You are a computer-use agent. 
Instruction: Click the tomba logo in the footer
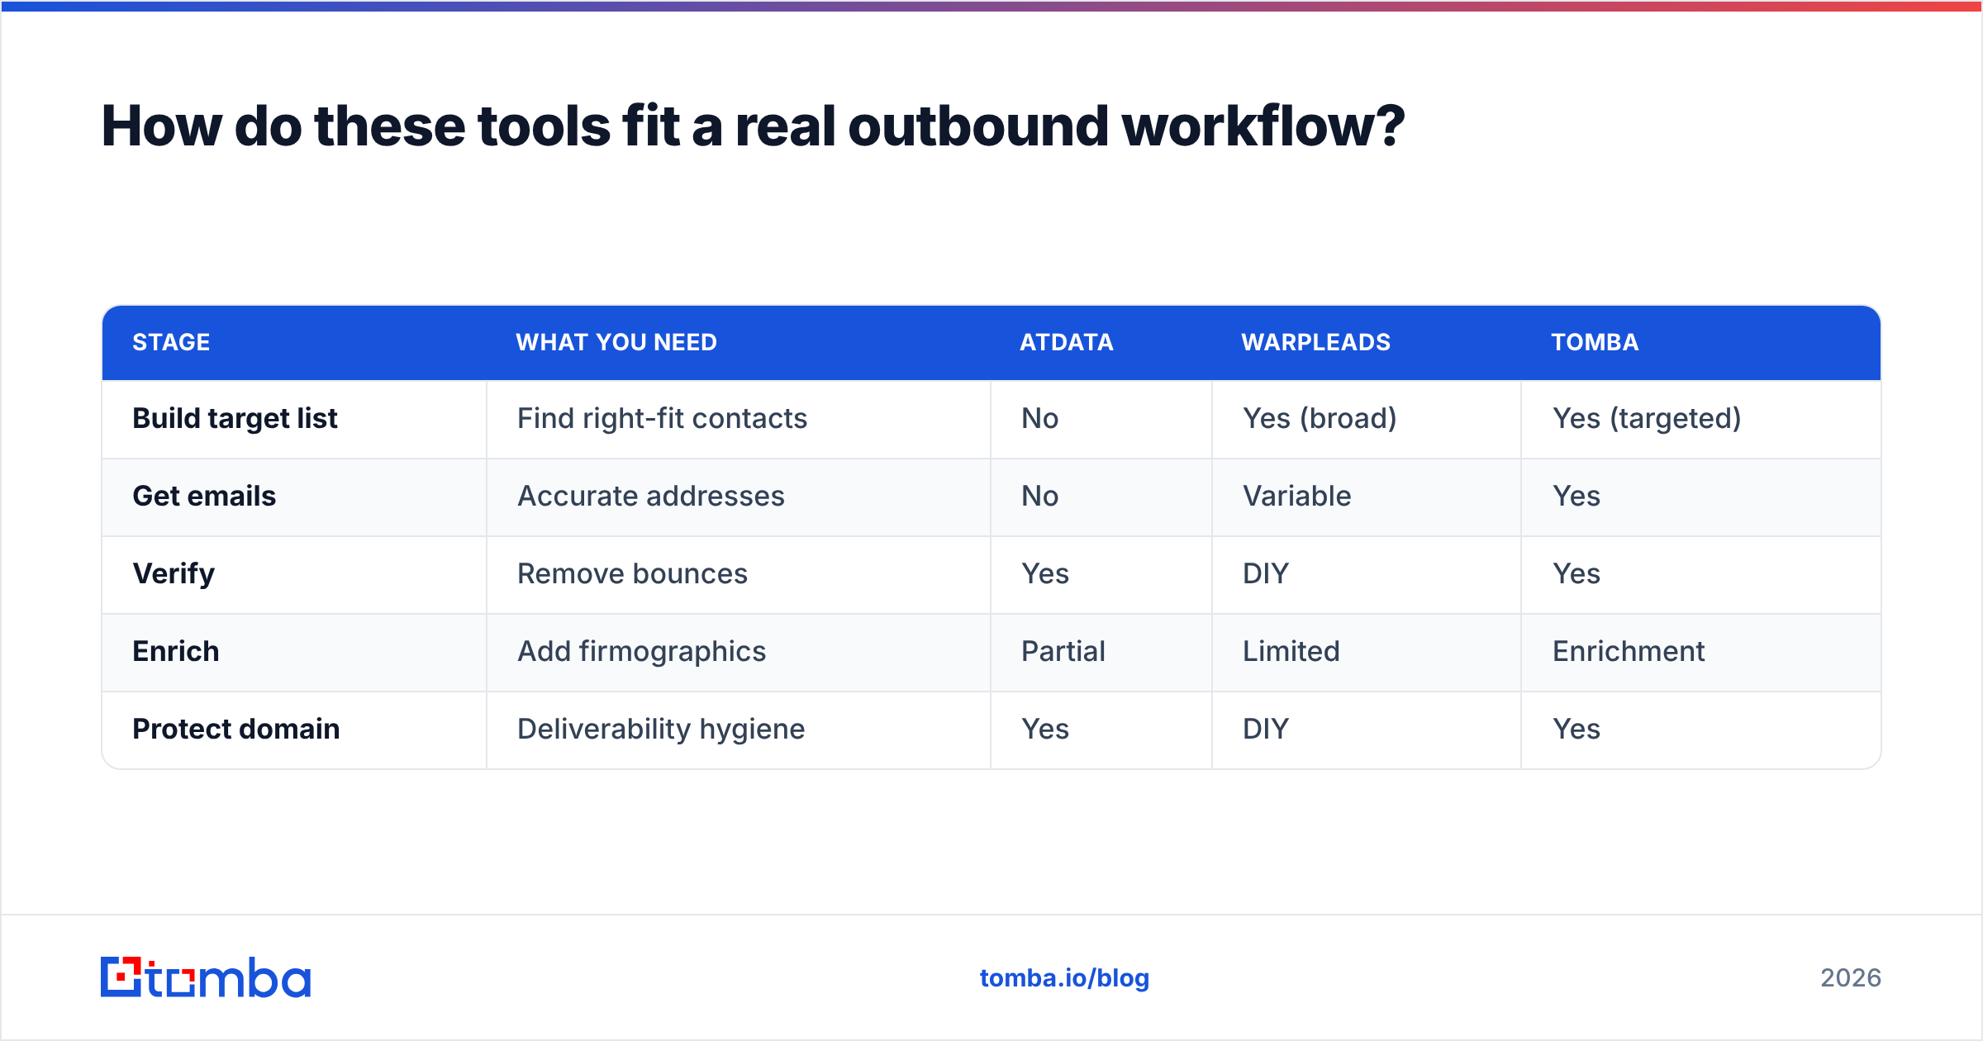click(x=206, y=977)
